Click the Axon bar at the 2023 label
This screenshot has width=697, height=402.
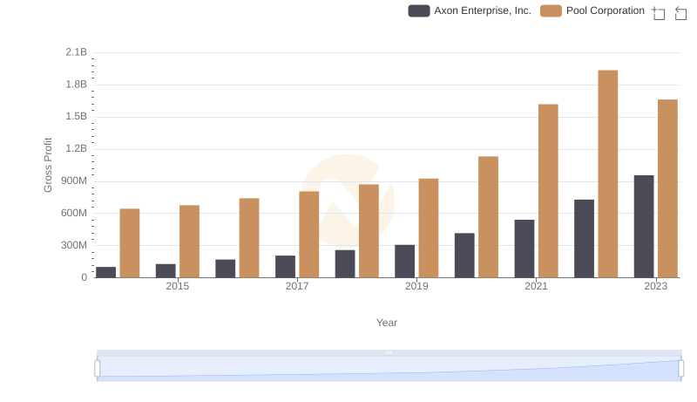coord(644,227)
